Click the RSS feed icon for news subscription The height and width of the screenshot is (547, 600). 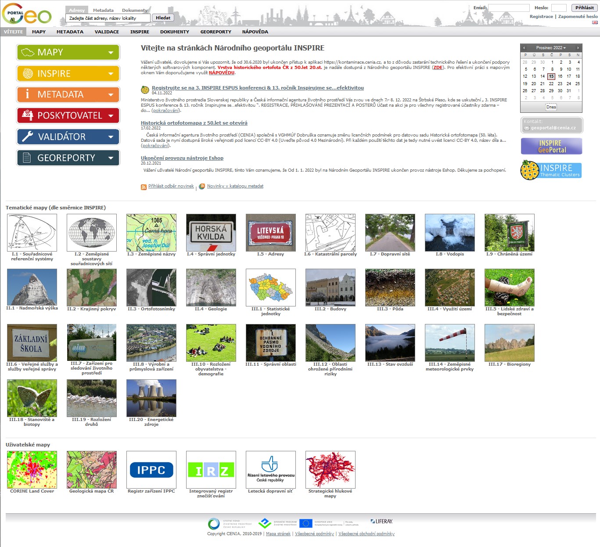pos(144,187)
